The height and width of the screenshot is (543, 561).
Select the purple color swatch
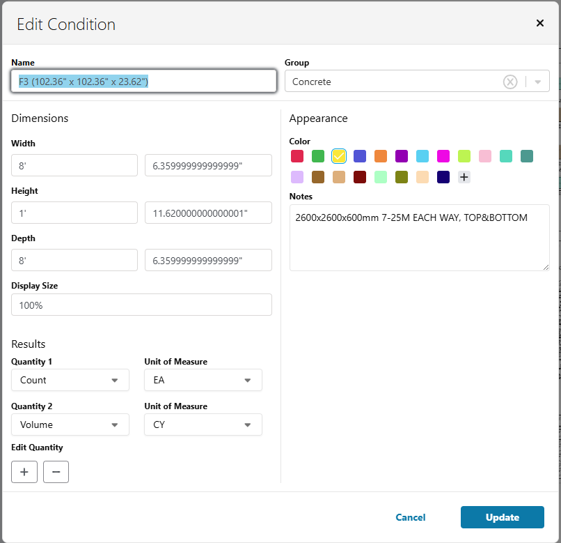(402, 156)
